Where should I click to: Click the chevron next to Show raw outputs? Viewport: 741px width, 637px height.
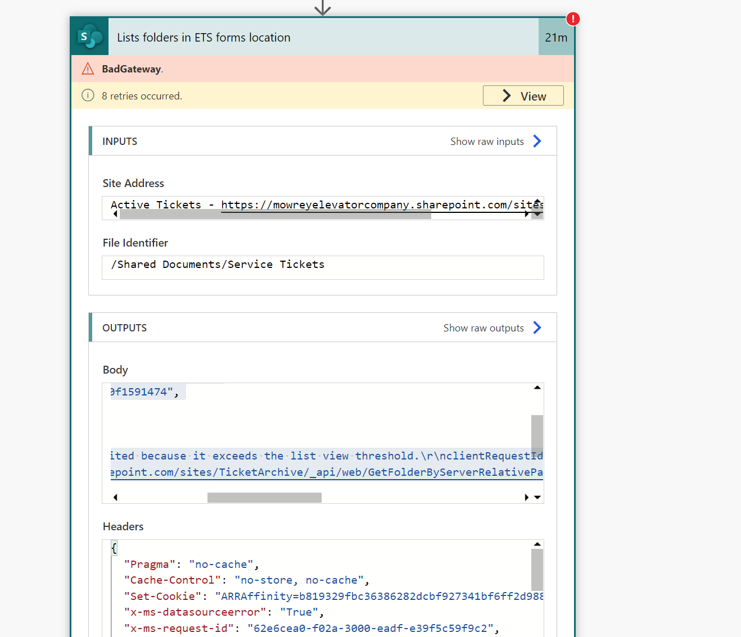tap(537, 328)
